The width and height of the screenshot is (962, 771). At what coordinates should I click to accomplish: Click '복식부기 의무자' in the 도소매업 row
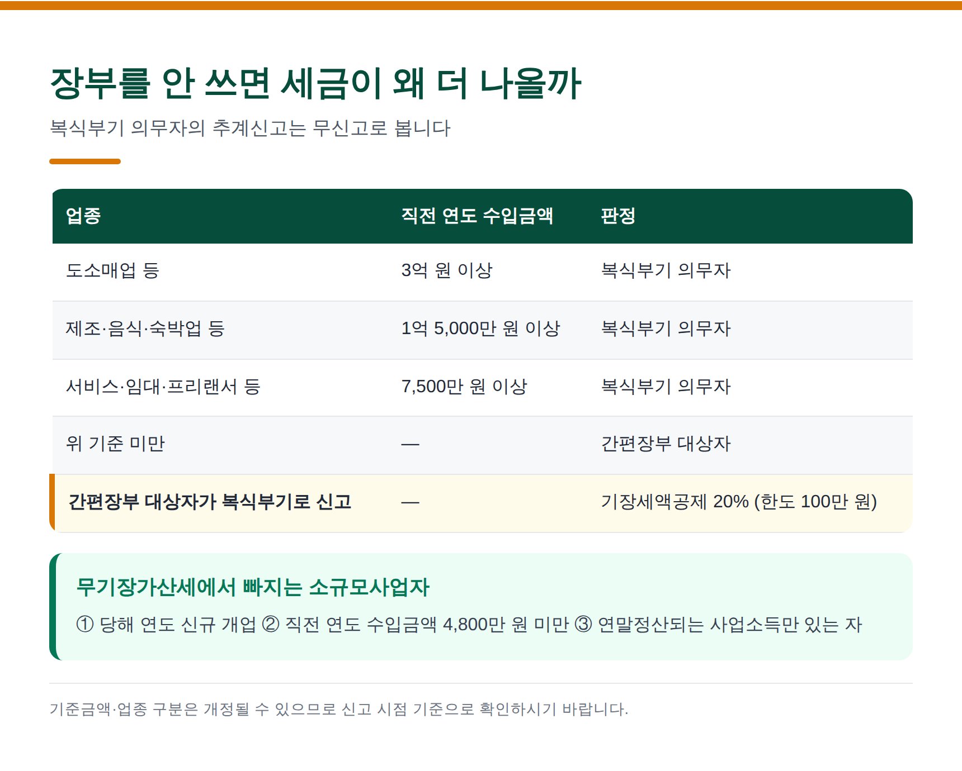pyautogui.click(x=666, y=270)
